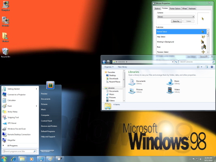The height and width of the screenshot is (162, 216).
Task: Open the Recycle Bin desktop icon
Action: point(6,52)
